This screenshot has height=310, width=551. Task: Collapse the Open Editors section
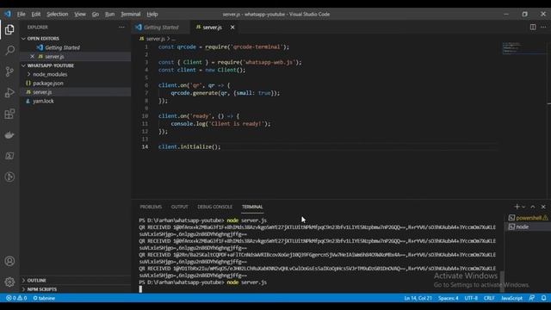pyautogui.click(x=43, y=38)
